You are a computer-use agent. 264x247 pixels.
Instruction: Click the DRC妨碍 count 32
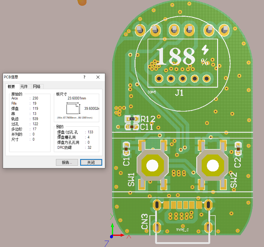(90, 148)
